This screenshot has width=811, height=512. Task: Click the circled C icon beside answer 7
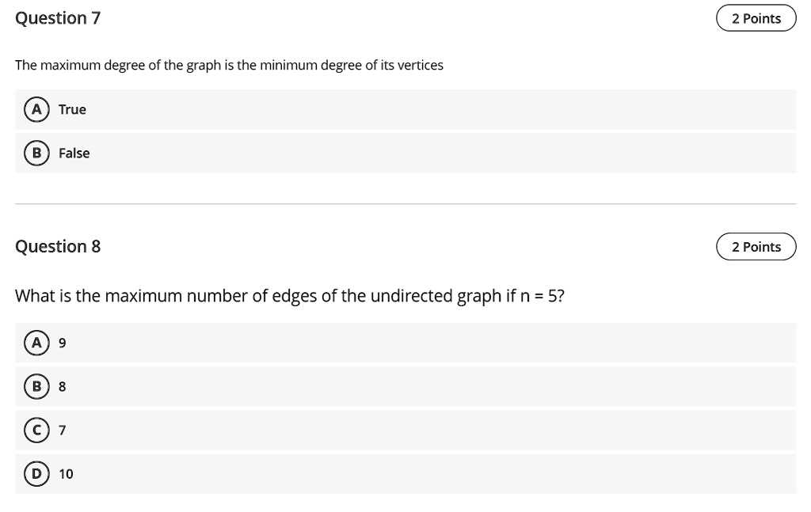click(36, 430)
